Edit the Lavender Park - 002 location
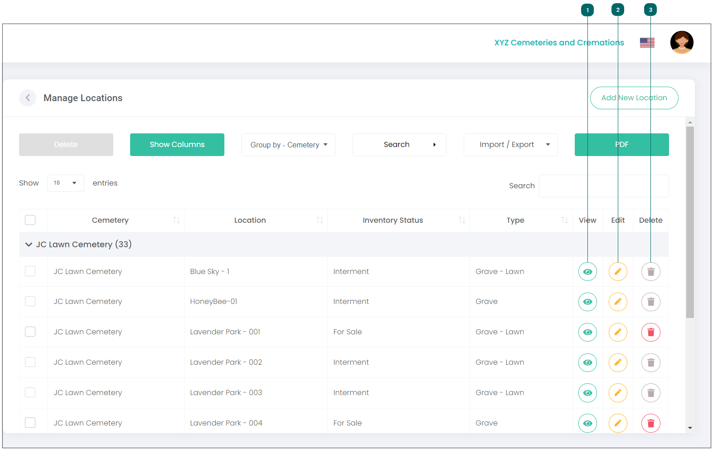Screen dimensions: 713x450 click(x=618, y=362)
